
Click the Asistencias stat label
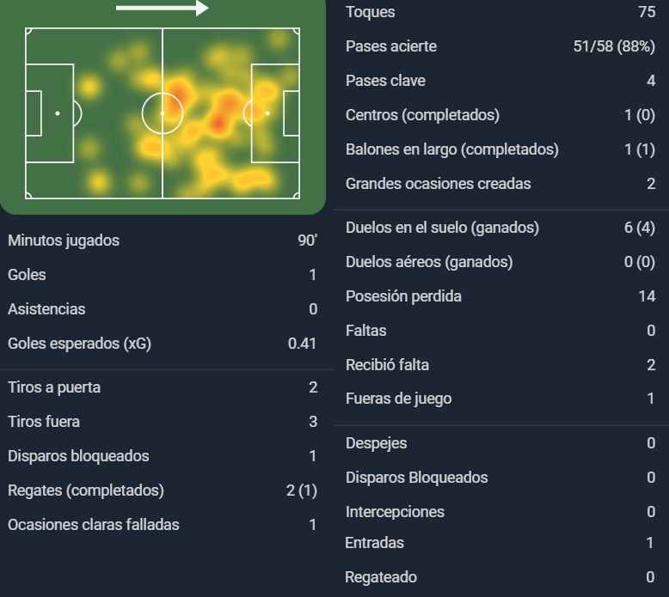pyautogui.click(x=46, y=309)
